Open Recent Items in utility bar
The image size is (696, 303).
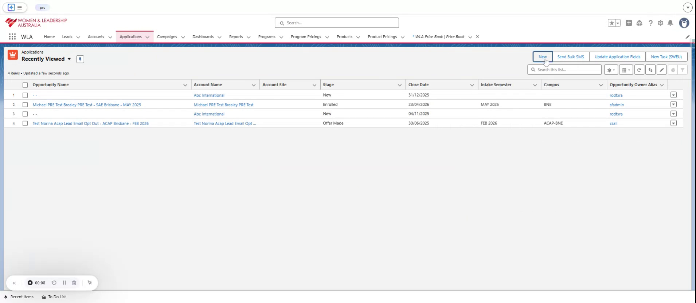pos(19,297)
